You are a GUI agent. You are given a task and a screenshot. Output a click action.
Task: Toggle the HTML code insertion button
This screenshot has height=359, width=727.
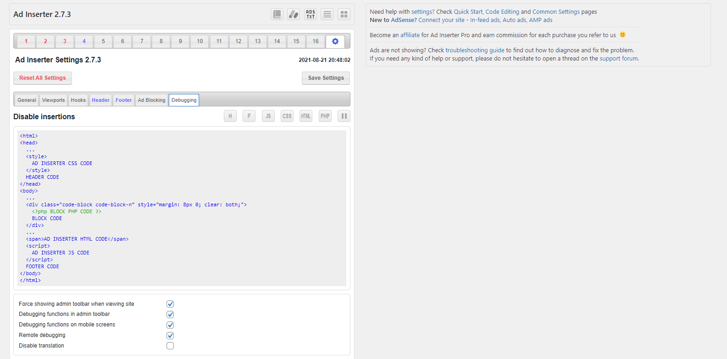306,116
